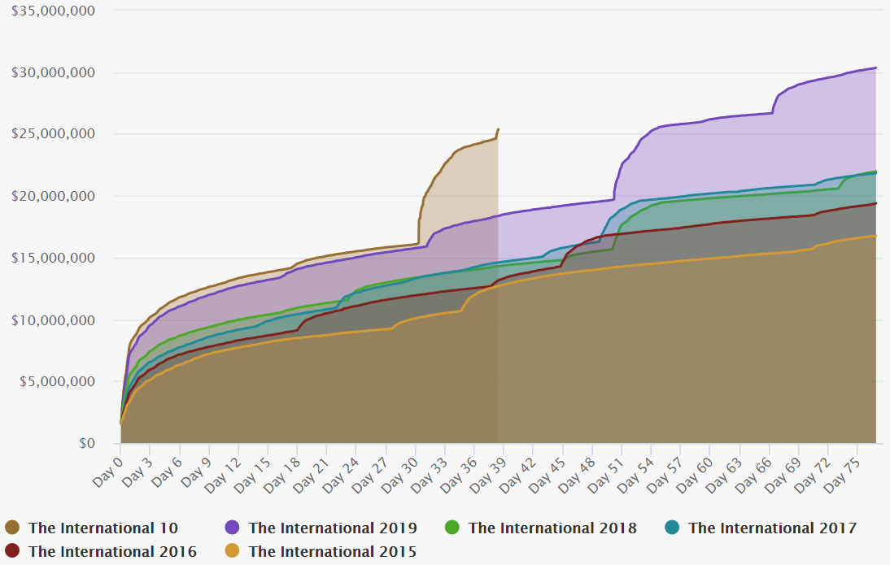Click the "Day 63" x-axis label

[x=725, y=474]
